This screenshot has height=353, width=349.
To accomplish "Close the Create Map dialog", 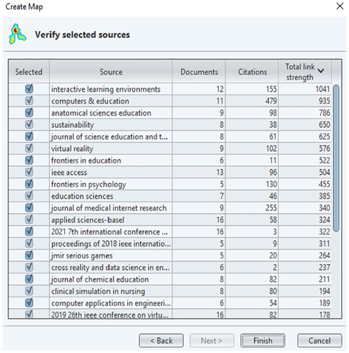I will (x=339, y=6).
